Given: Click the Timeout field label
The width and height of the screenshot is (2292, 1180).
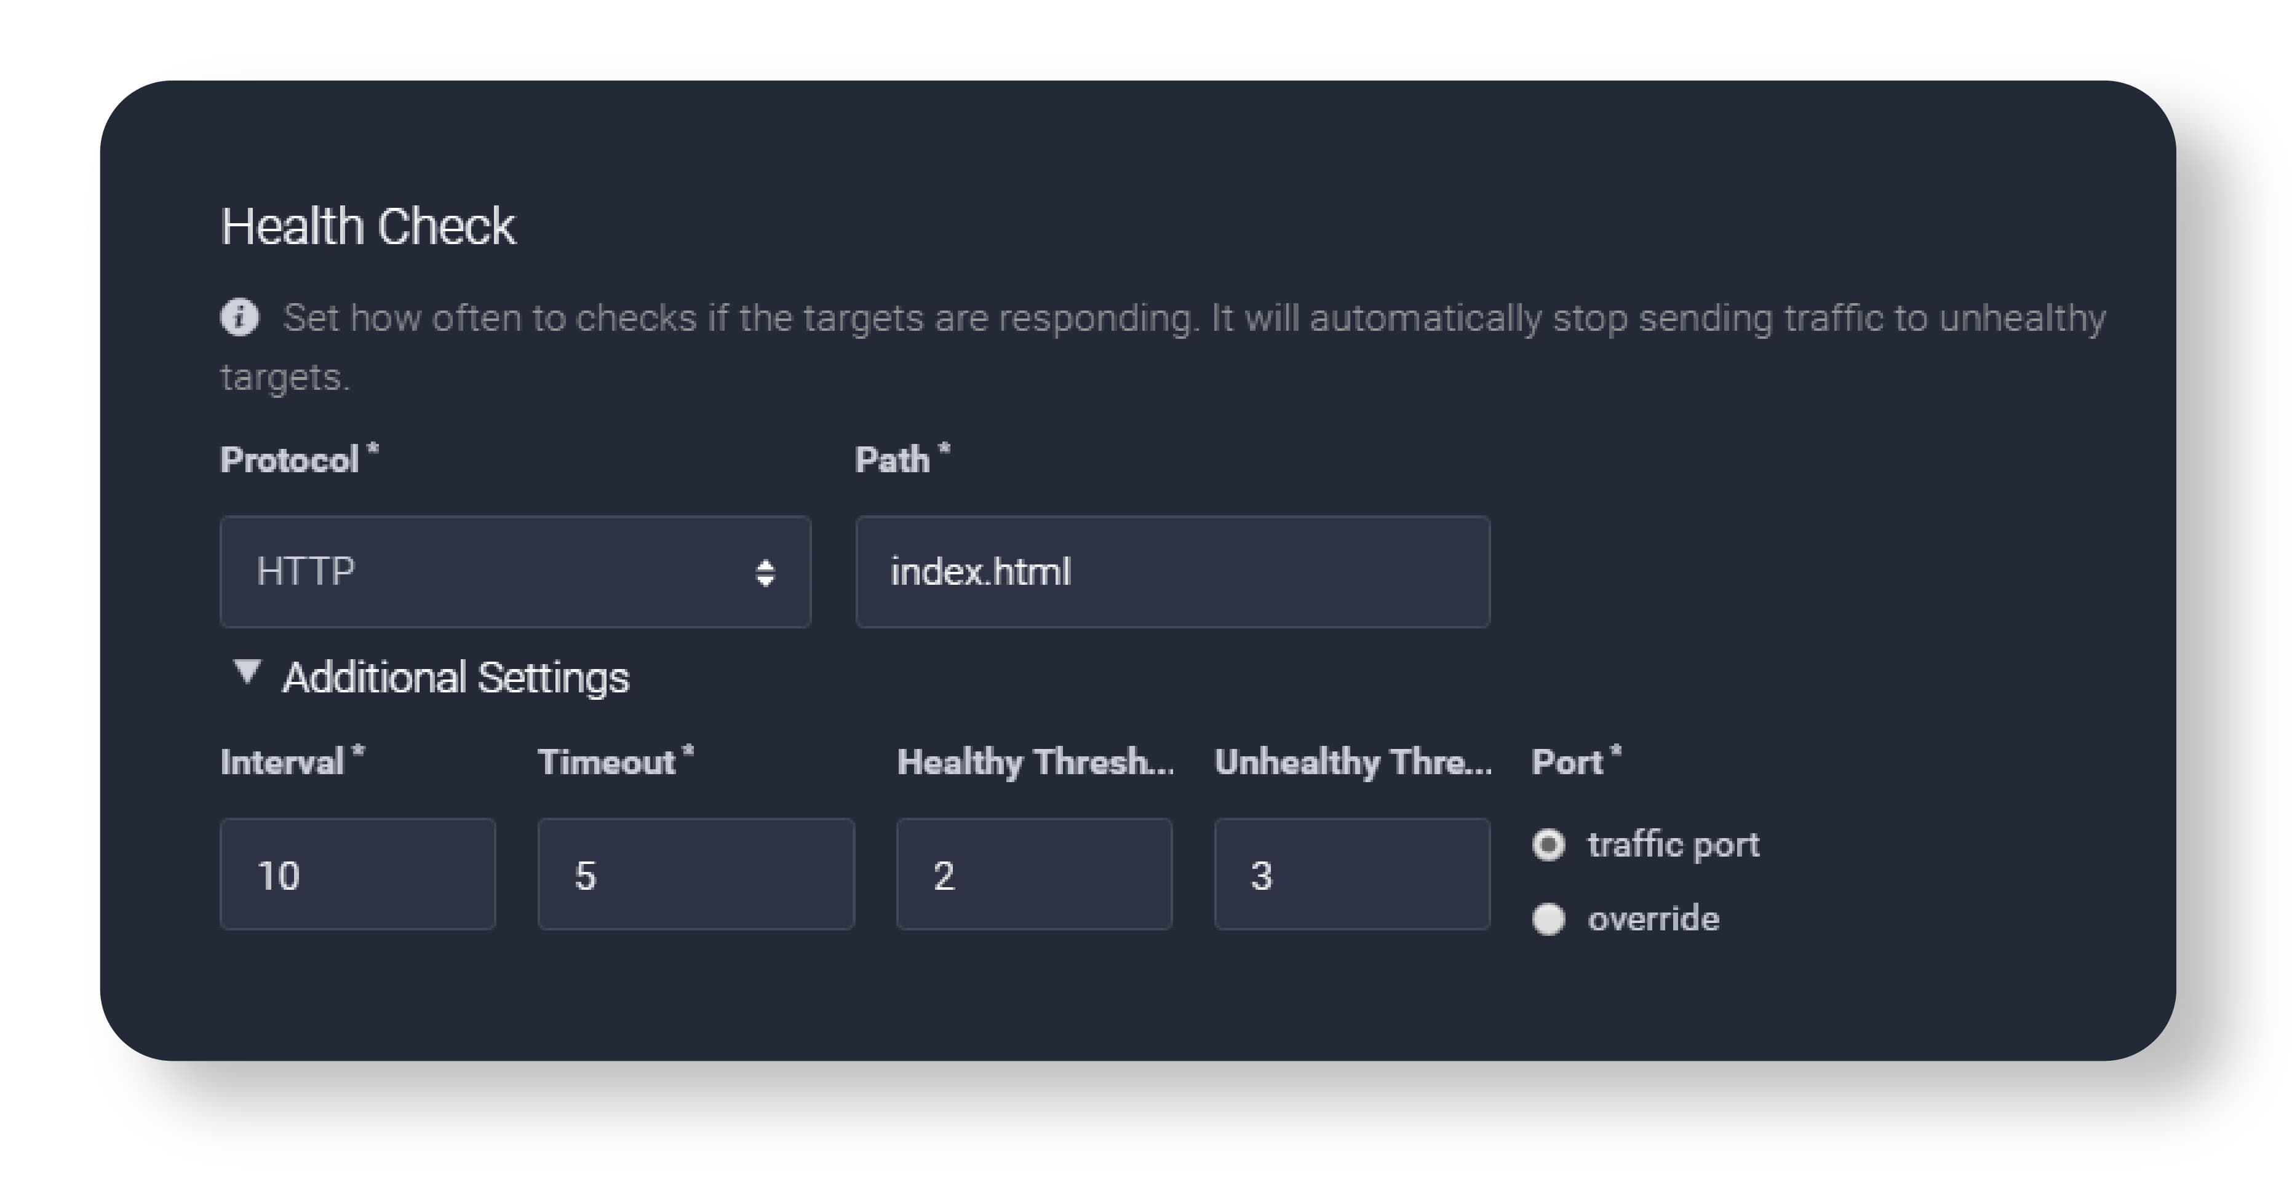Looking at the screenshot, I should pyautogui.click(x=607, y=762).
